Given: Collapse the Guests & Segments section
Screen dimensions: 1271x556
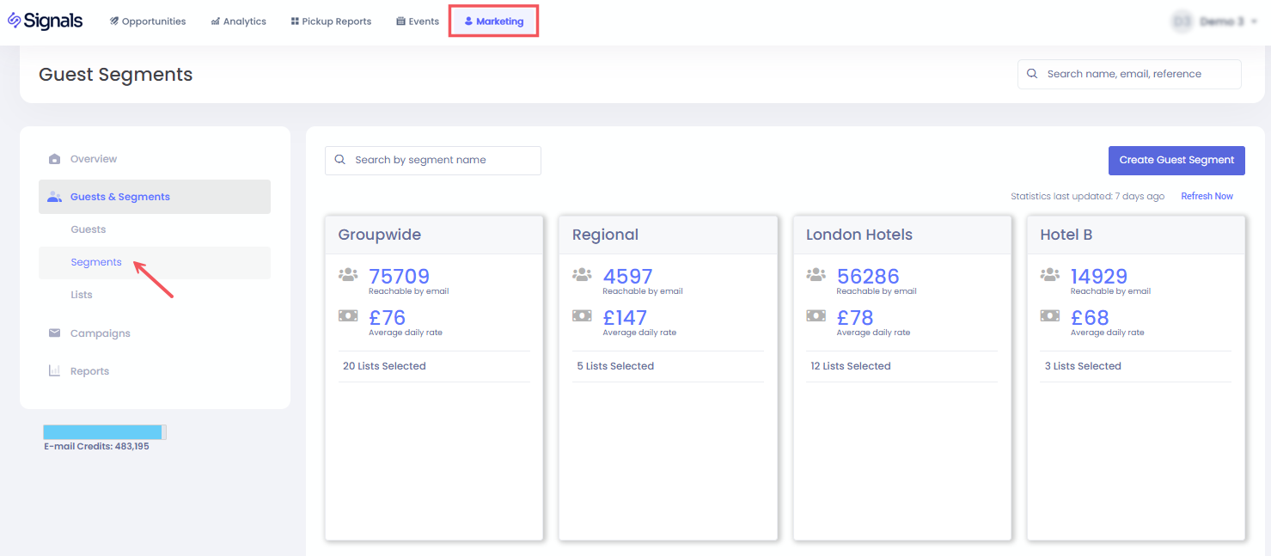Looking at the screenshot, I should (155, 197).
